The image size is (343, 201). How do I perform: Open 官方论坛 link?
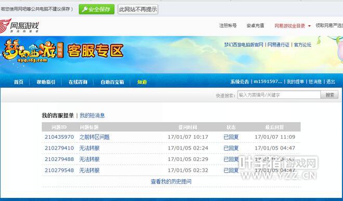(x=302, y=45)
